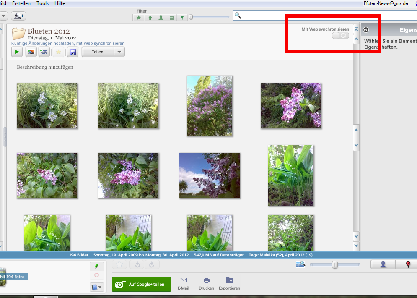This screenshot has height=298, width=417.
Task: Select the tall lilac bush thumbnail
Action: click(x=210, y=106)
